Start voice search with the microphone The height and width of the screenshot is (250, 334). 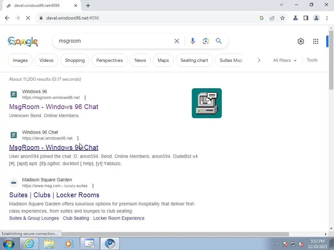click(192, 41)
